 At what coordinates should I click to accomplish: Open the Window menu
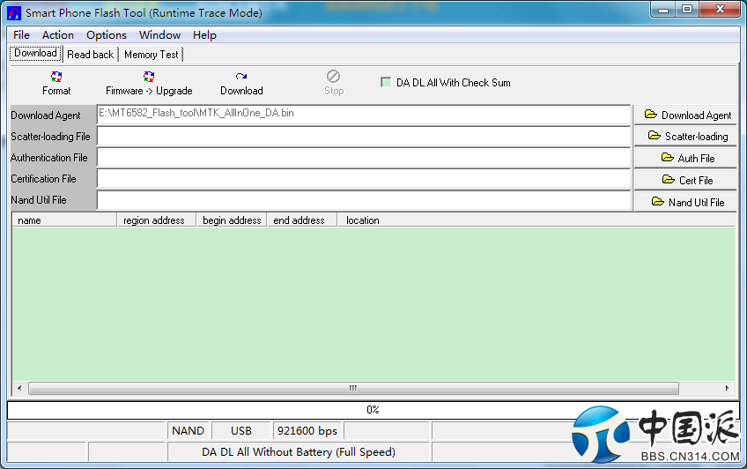[x=159, y=34]
